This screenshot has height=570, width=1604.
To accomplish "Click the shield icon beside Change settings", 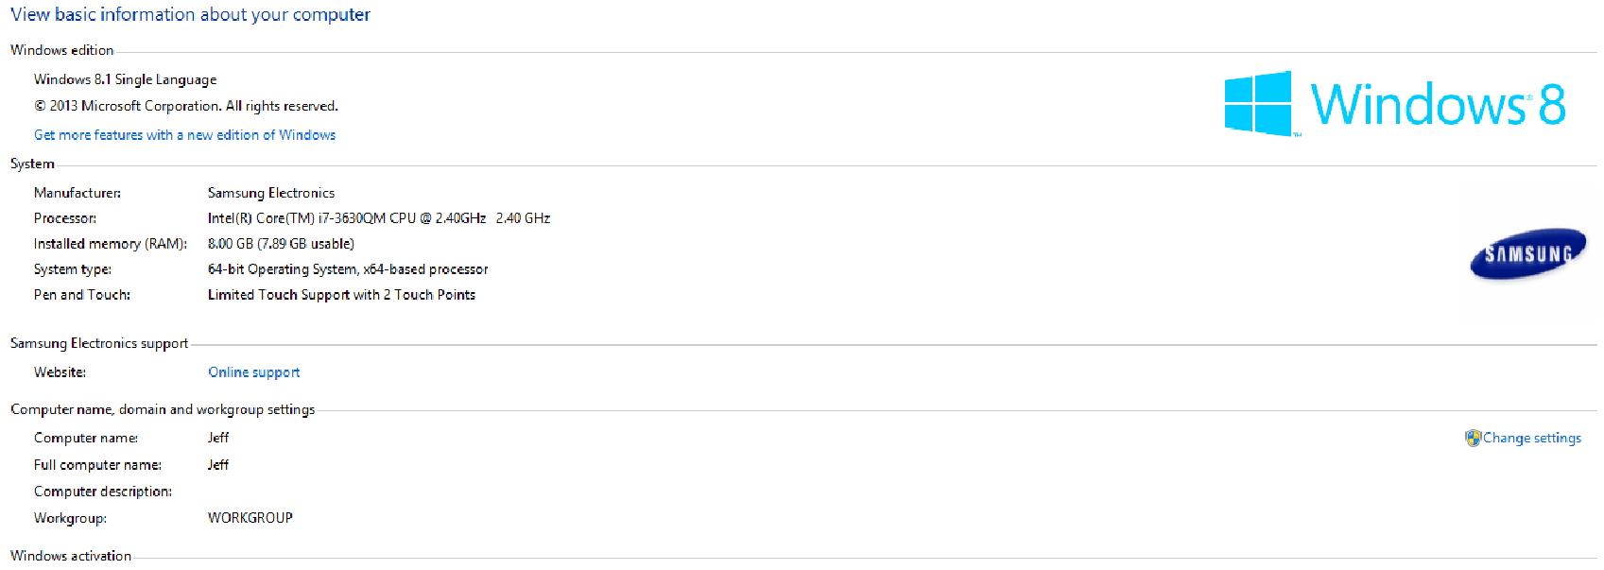I will point(1473,438).
